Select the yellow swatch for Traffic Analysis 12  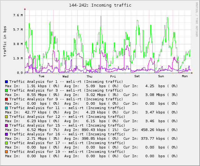(6, 117)
